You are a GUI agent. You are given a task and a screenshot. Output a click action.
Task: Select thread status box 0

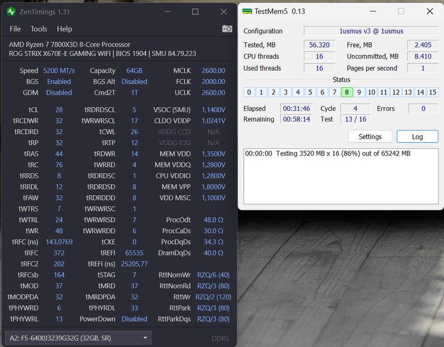(x=249, y=92)
